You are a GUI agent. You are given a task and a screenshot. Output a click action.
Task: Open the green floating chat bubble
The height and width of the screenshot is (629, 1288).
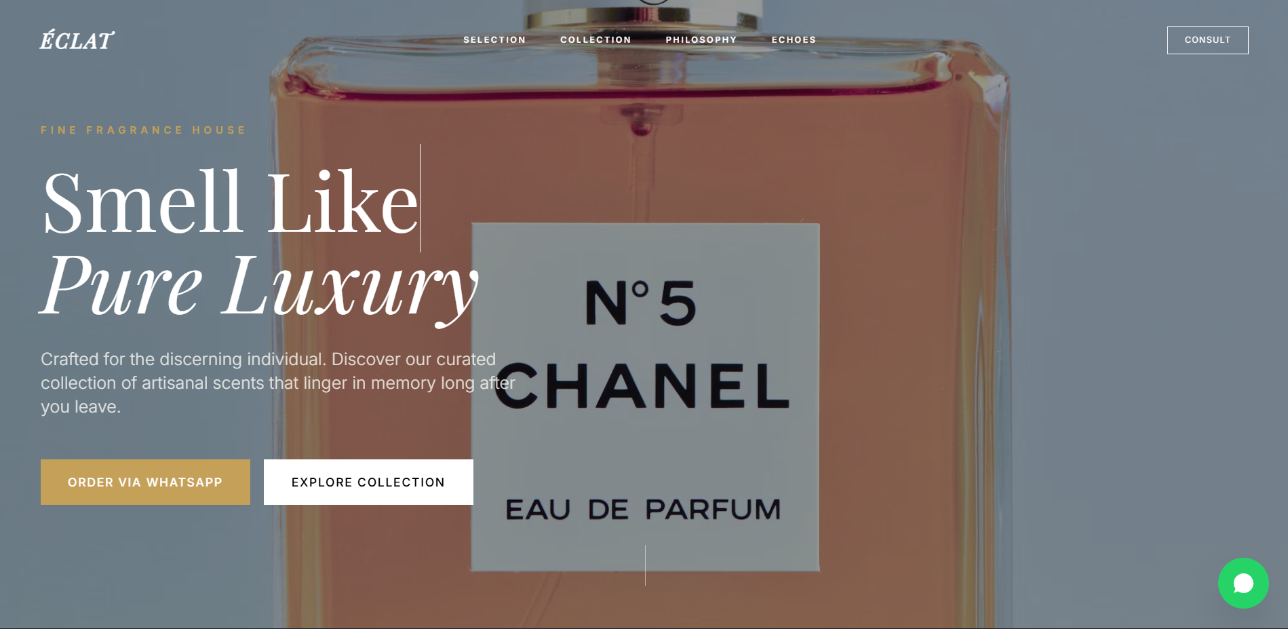point(1243,583)
